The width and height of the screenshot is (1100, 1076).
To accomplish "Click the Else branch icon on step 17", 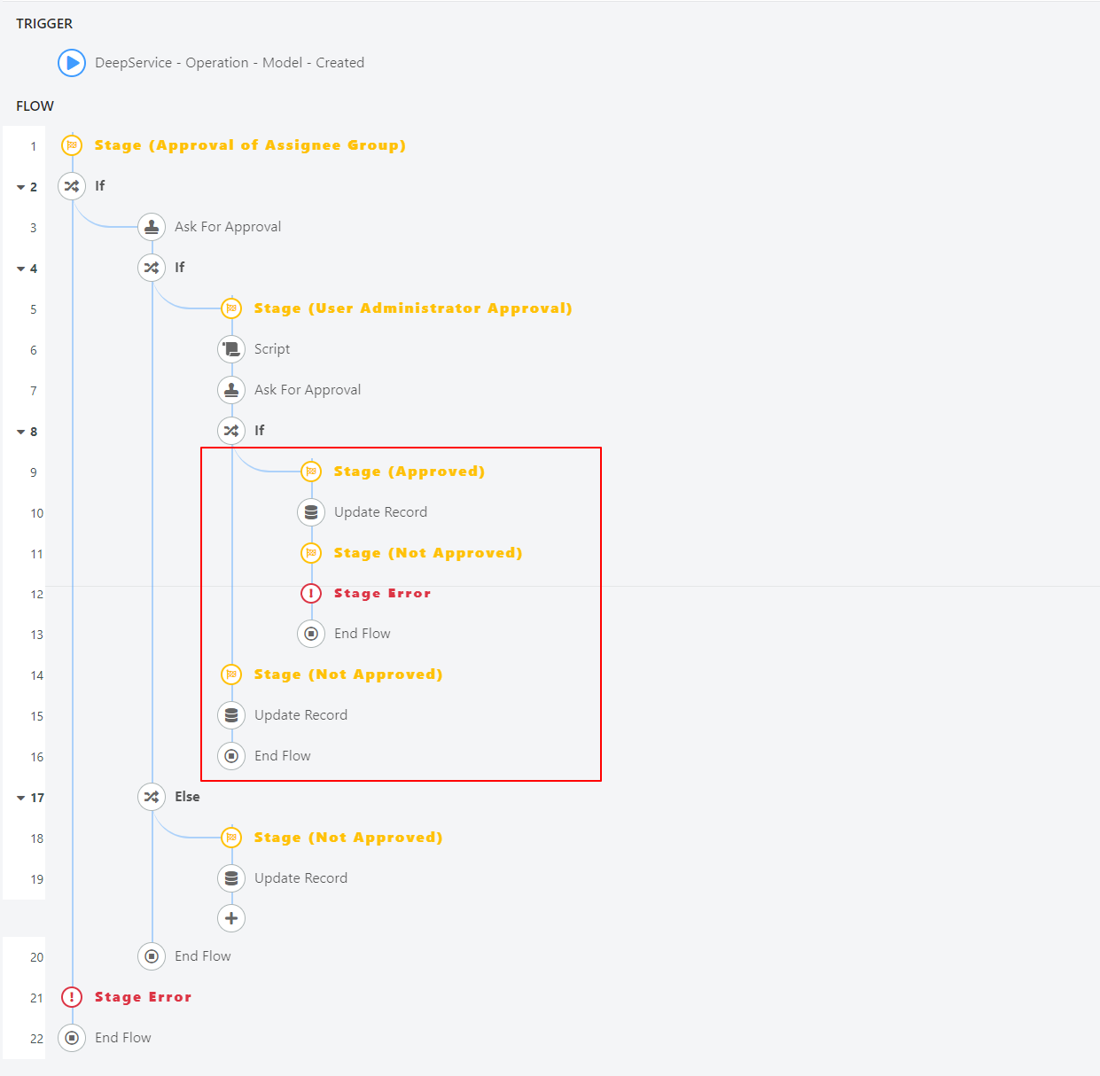I will 152,797.
